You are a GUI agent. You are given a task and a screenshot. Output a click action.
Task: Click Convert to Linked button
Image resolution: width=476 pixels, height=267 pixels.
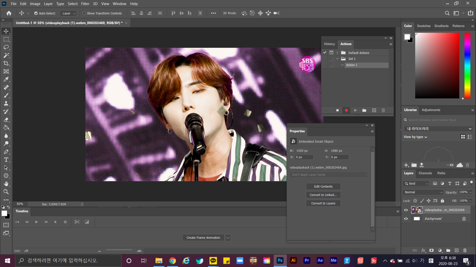pos(324,195)
